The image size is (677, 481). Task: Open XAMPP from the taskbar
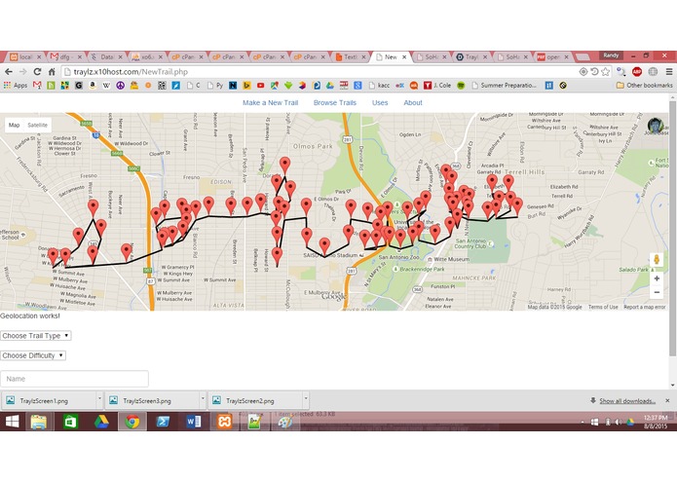tap(224, 422)
